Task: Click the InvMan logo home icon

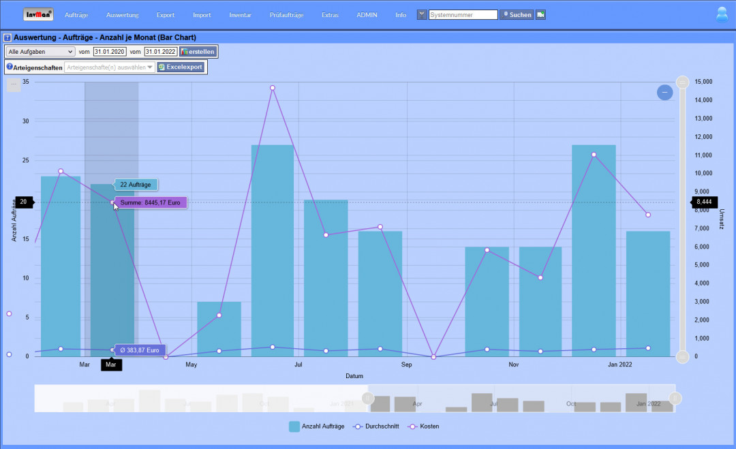Action: (38, 14)
